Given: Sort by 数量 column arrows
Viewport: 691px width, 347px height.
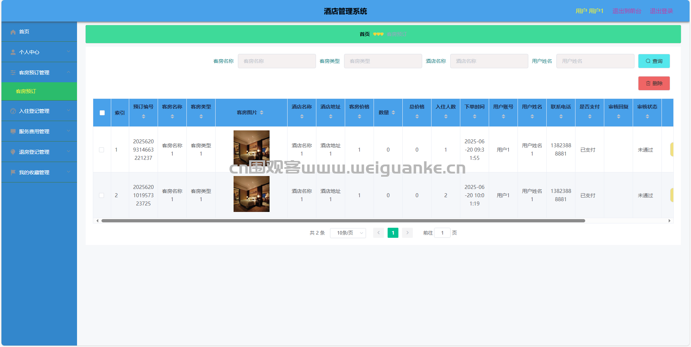Looking at the screenshot, I should 393,112.
